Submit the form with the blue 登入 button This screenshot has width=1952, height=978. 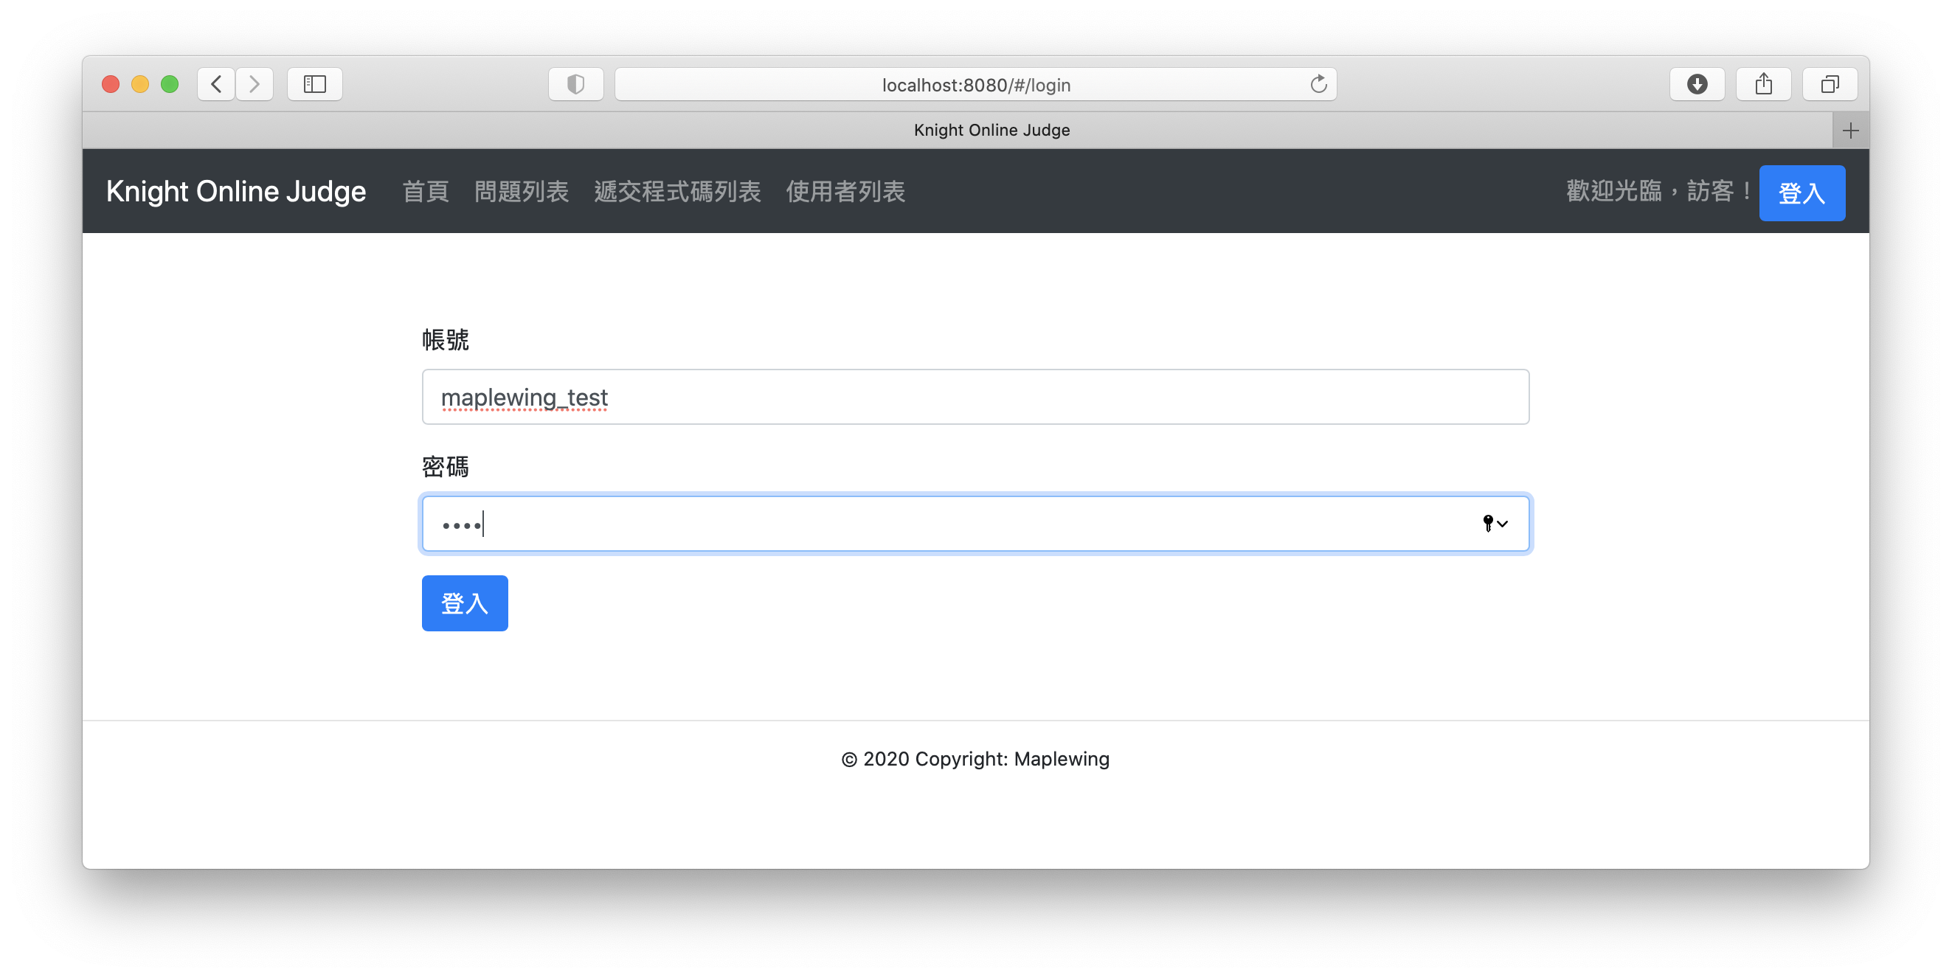click(465, 603)
